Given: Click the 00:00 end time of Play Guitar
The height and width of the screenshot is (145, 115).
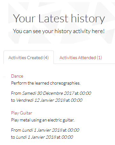Looking at the screenshot, I should 67,137.
